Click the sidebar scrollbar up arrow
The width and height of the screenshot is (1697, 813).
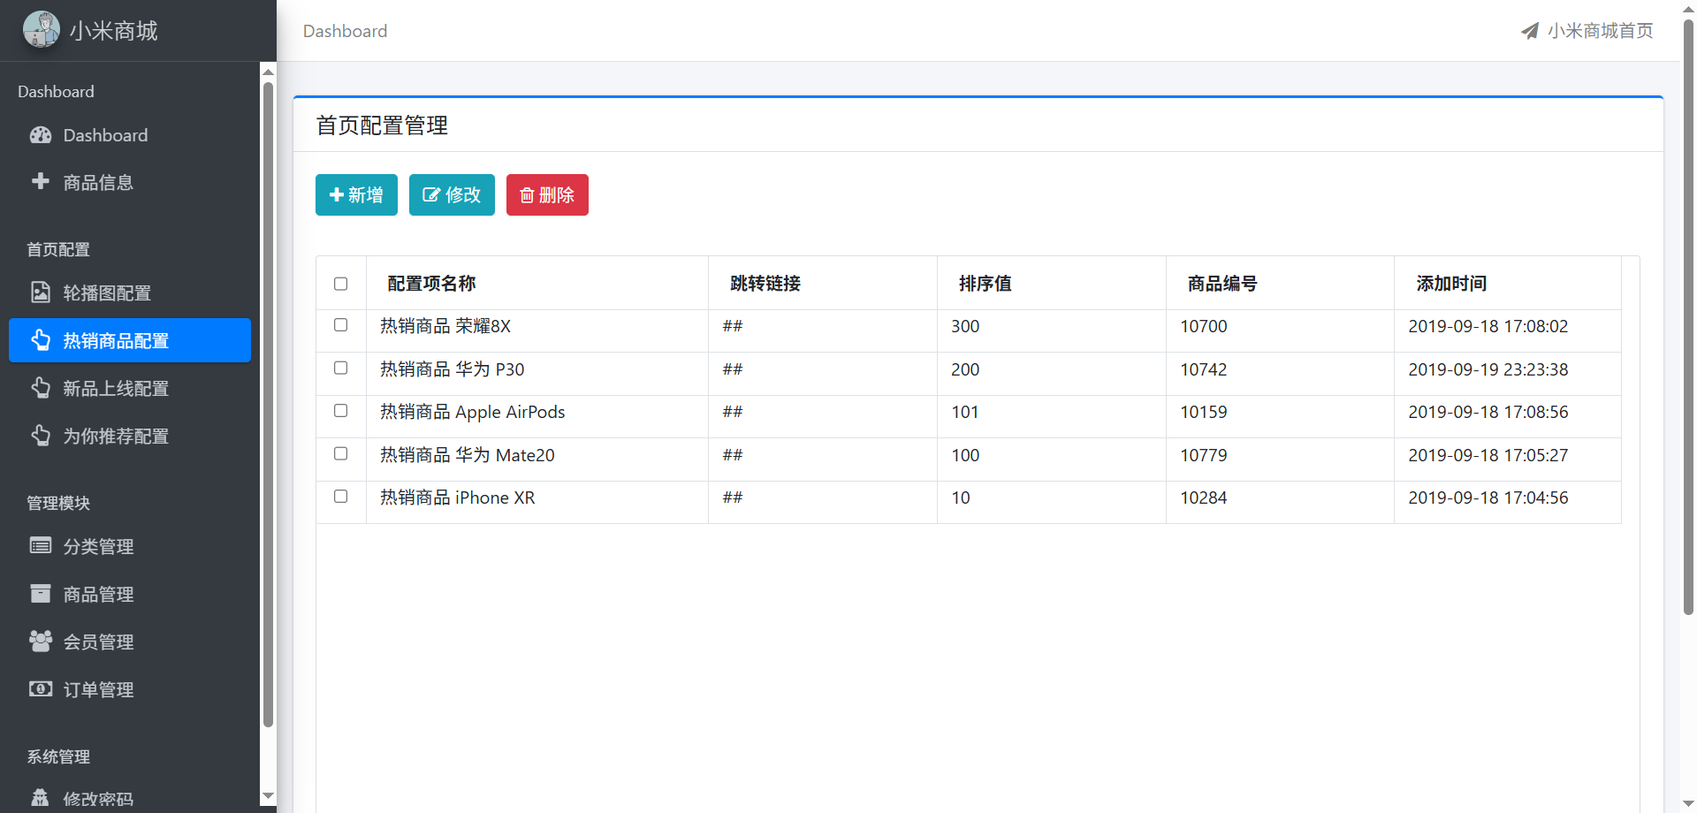[x=268, y=72]
